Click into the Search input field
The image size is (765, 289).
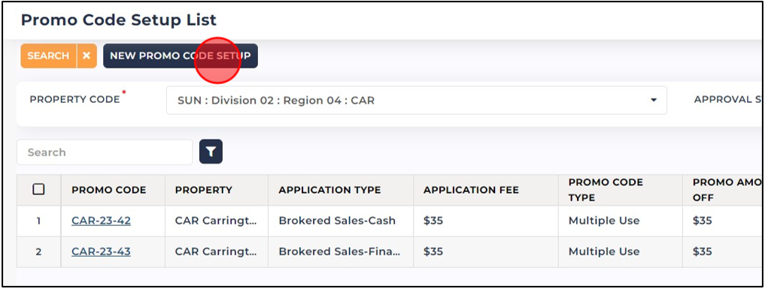tap(105, 152)
